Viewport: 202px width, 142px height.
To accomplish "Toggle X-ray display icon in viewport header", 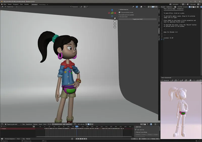I will [x=149, y=7].
